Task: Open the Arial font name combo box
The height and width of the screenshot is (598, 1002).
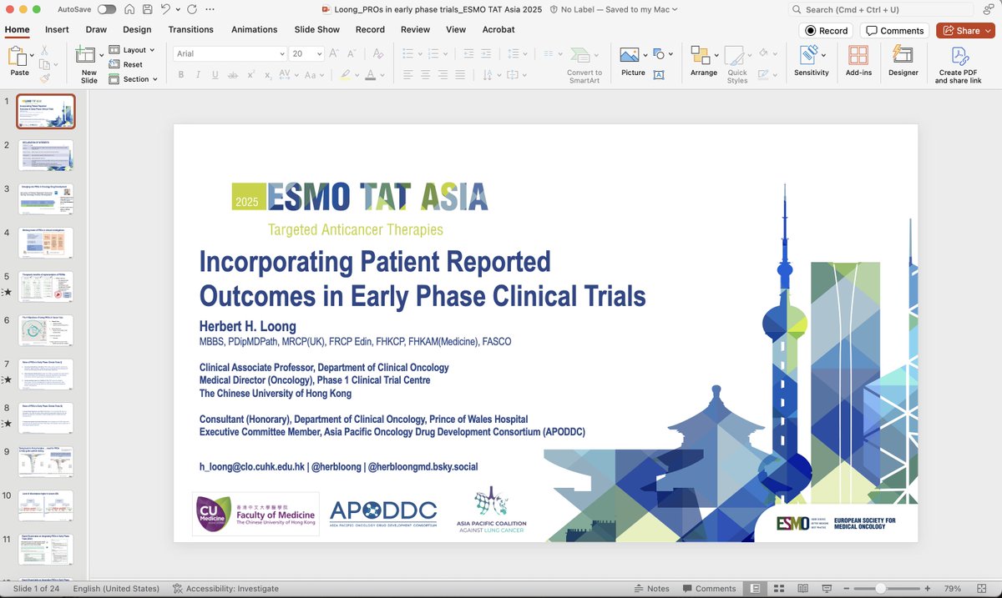Action: click(x=230, y=53)
